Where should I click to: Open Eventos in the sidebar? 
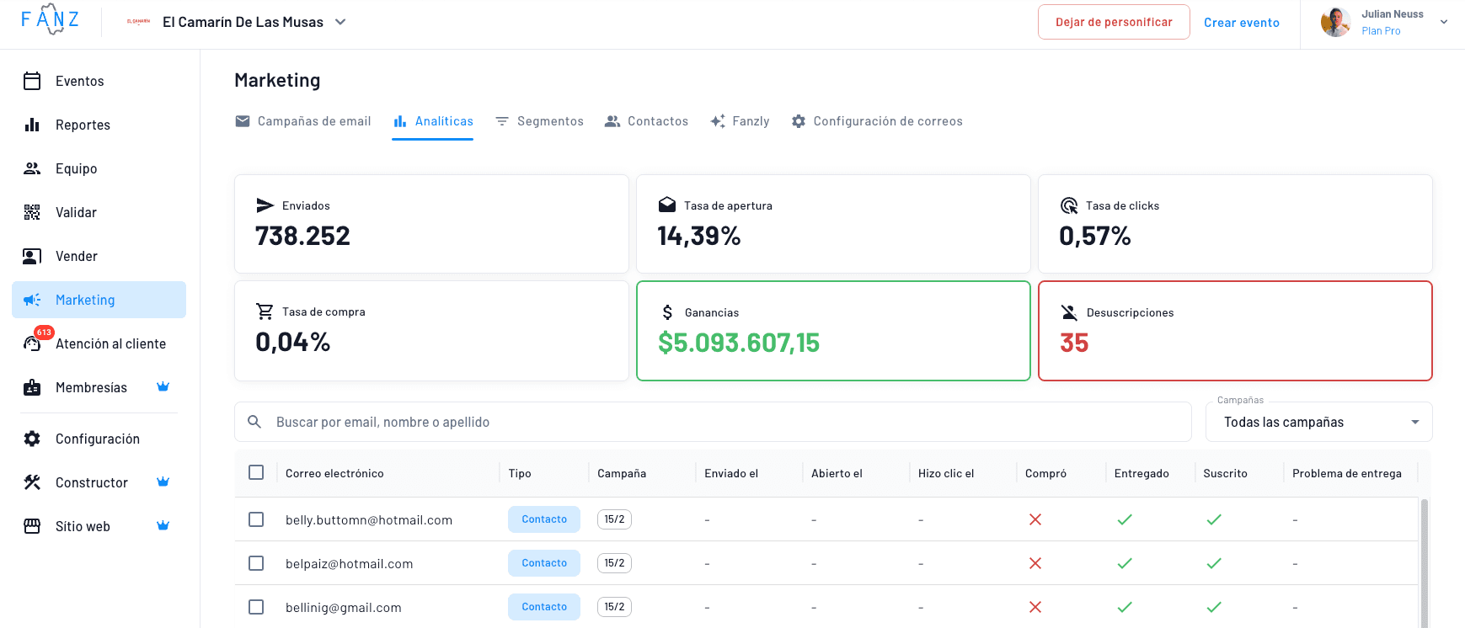click(x=99, y=81)
